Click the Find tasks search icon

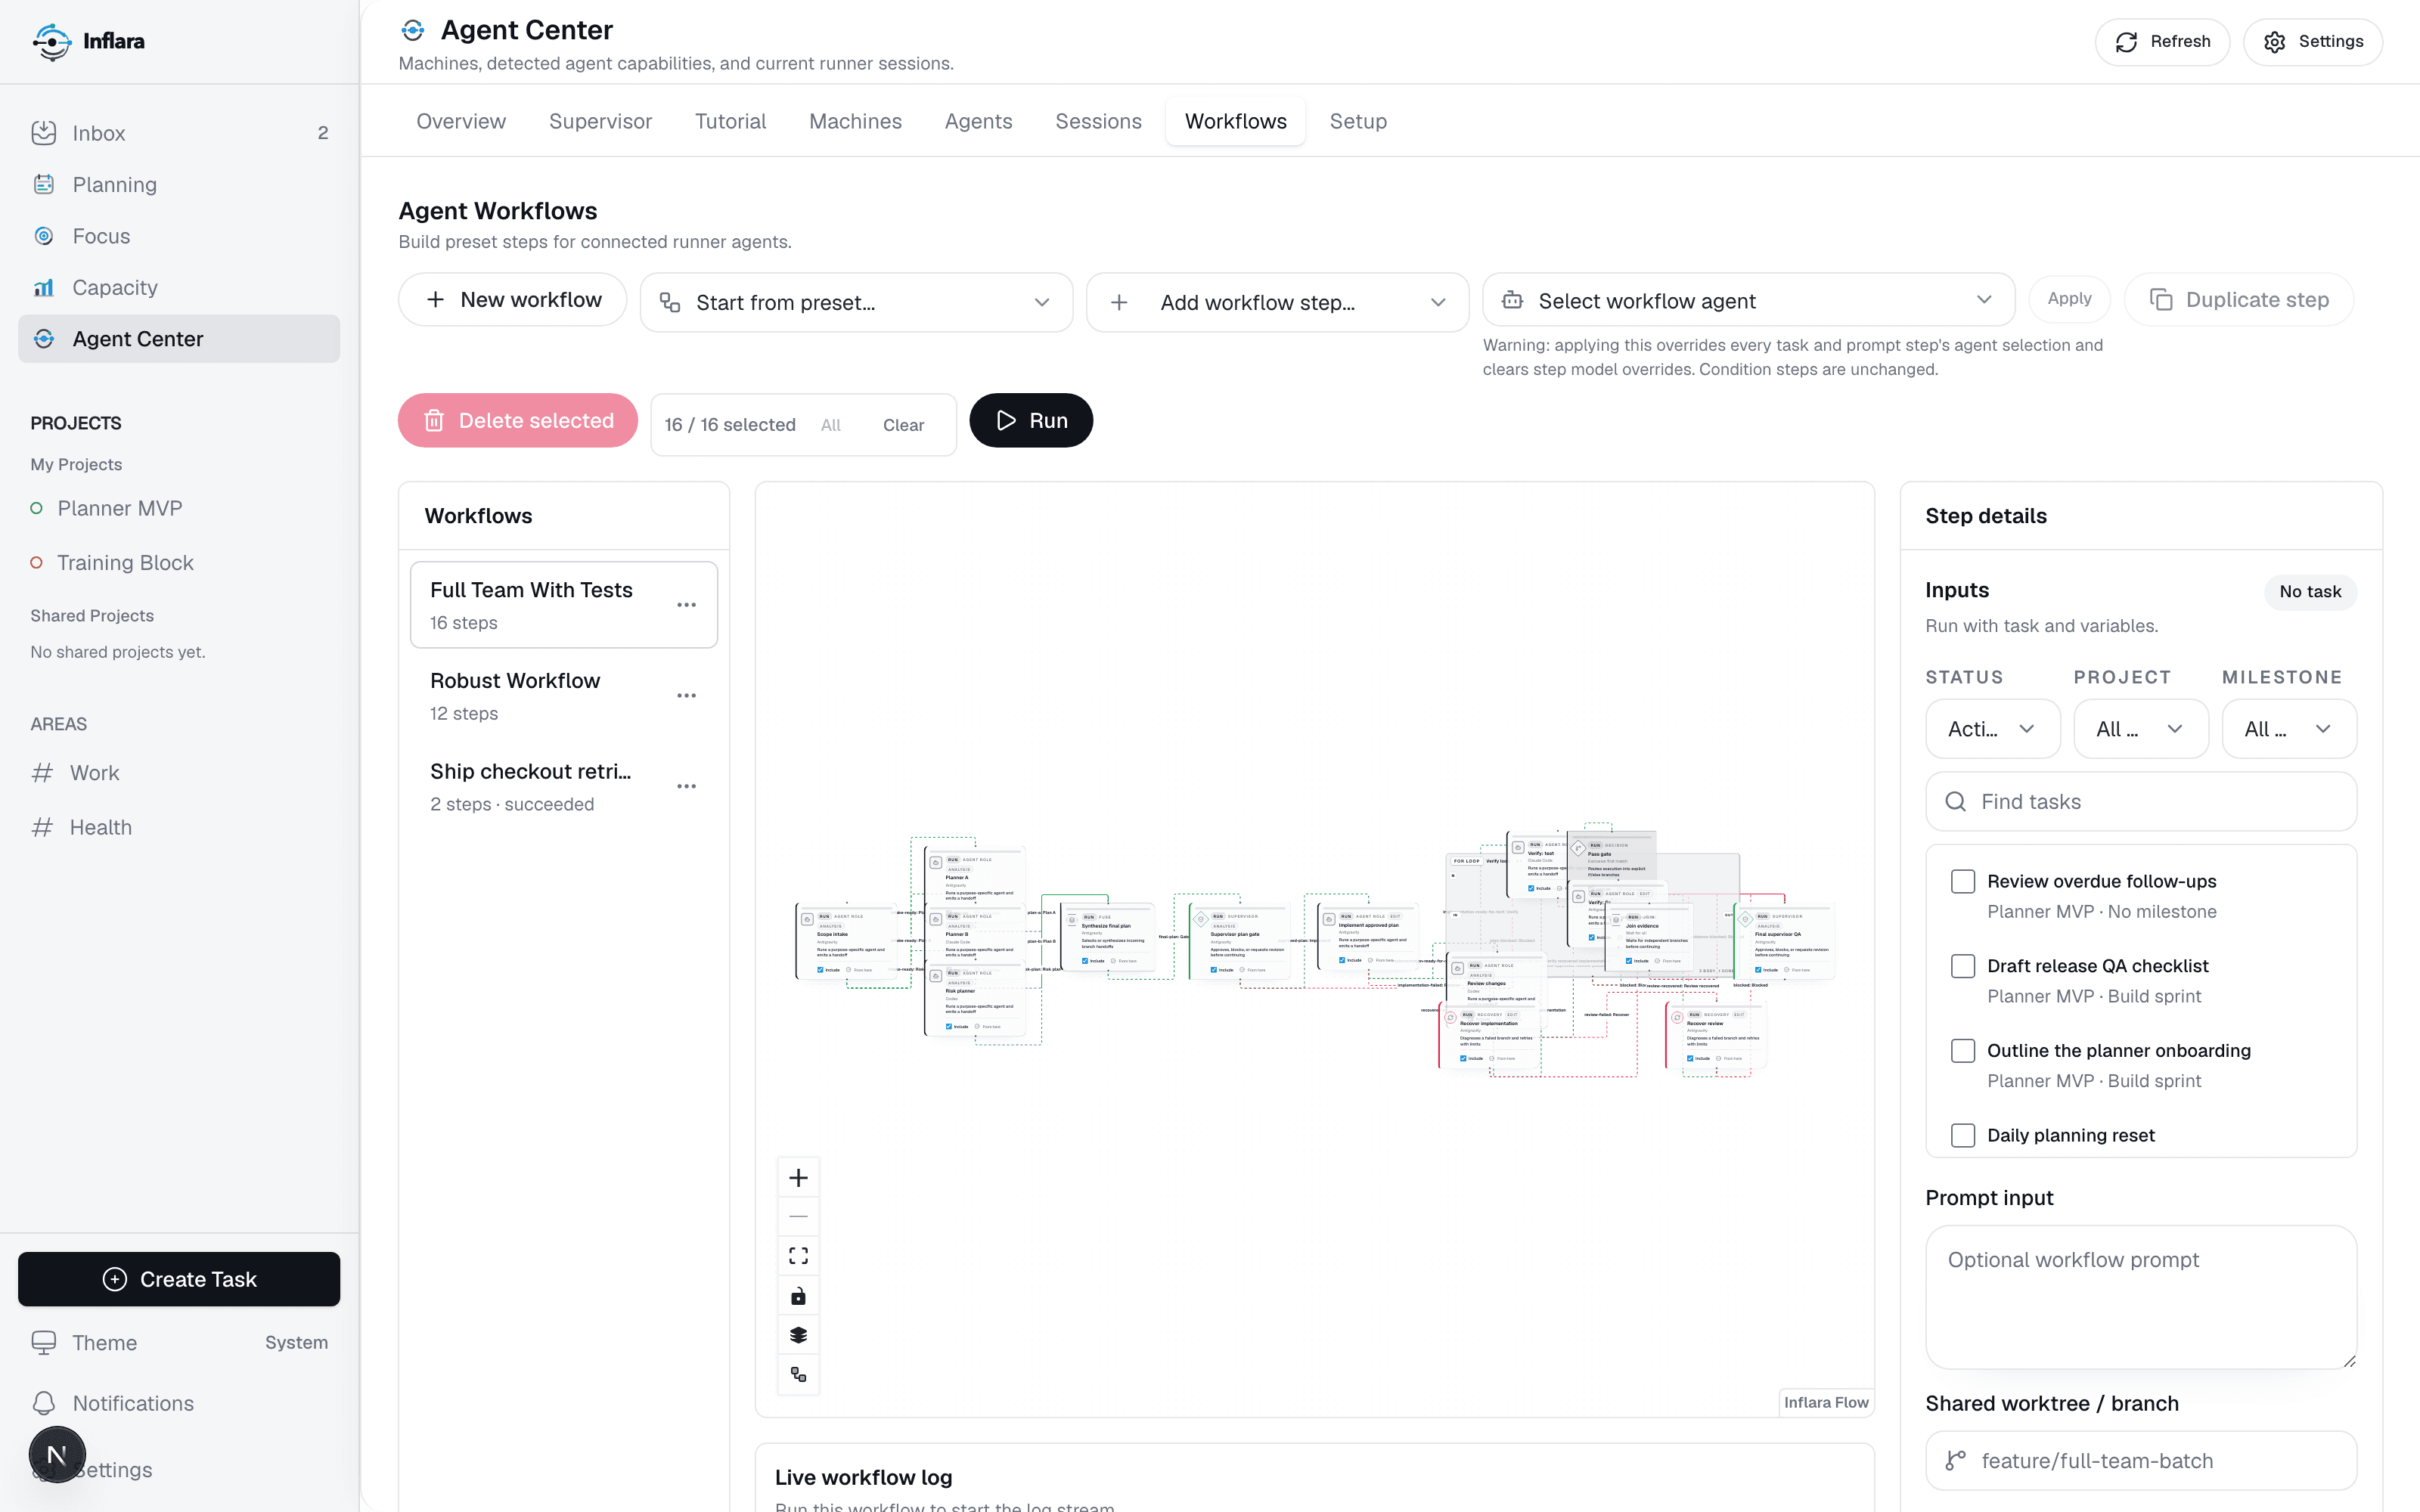1956,801
